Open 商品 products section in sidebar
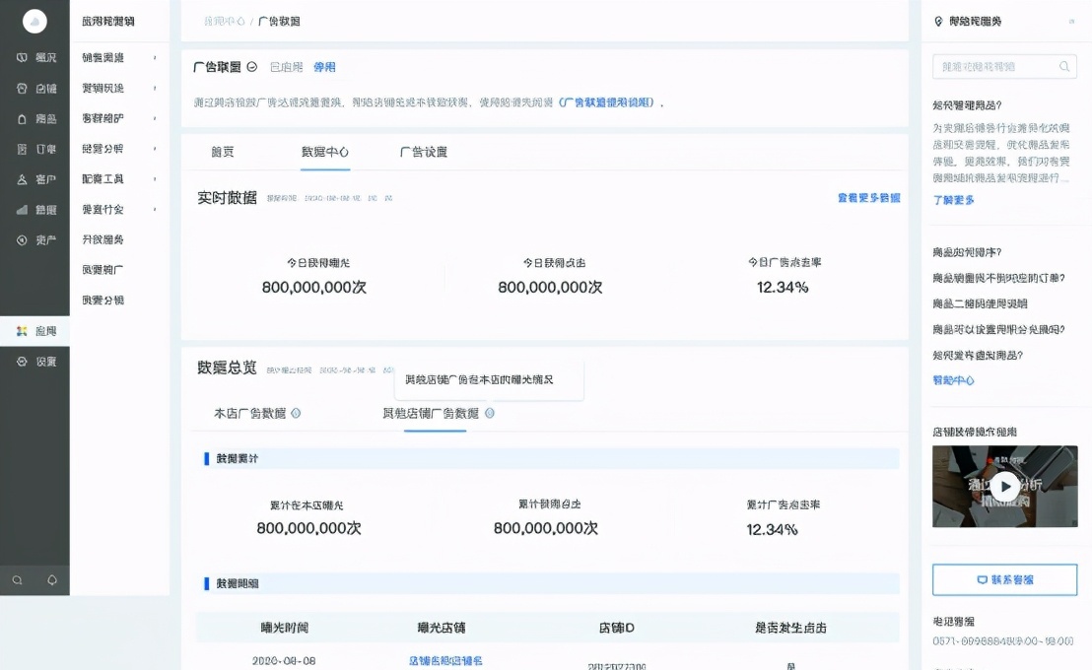The height and width of the screenshot is (670, 1092). (35, 119)
